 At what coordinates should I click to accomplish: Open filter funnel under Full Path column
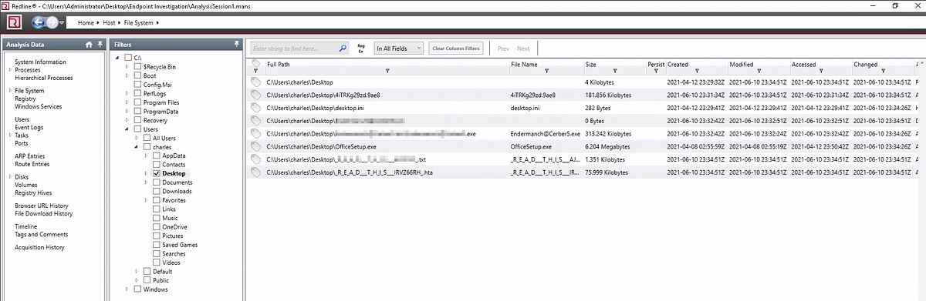click(387, 71)
